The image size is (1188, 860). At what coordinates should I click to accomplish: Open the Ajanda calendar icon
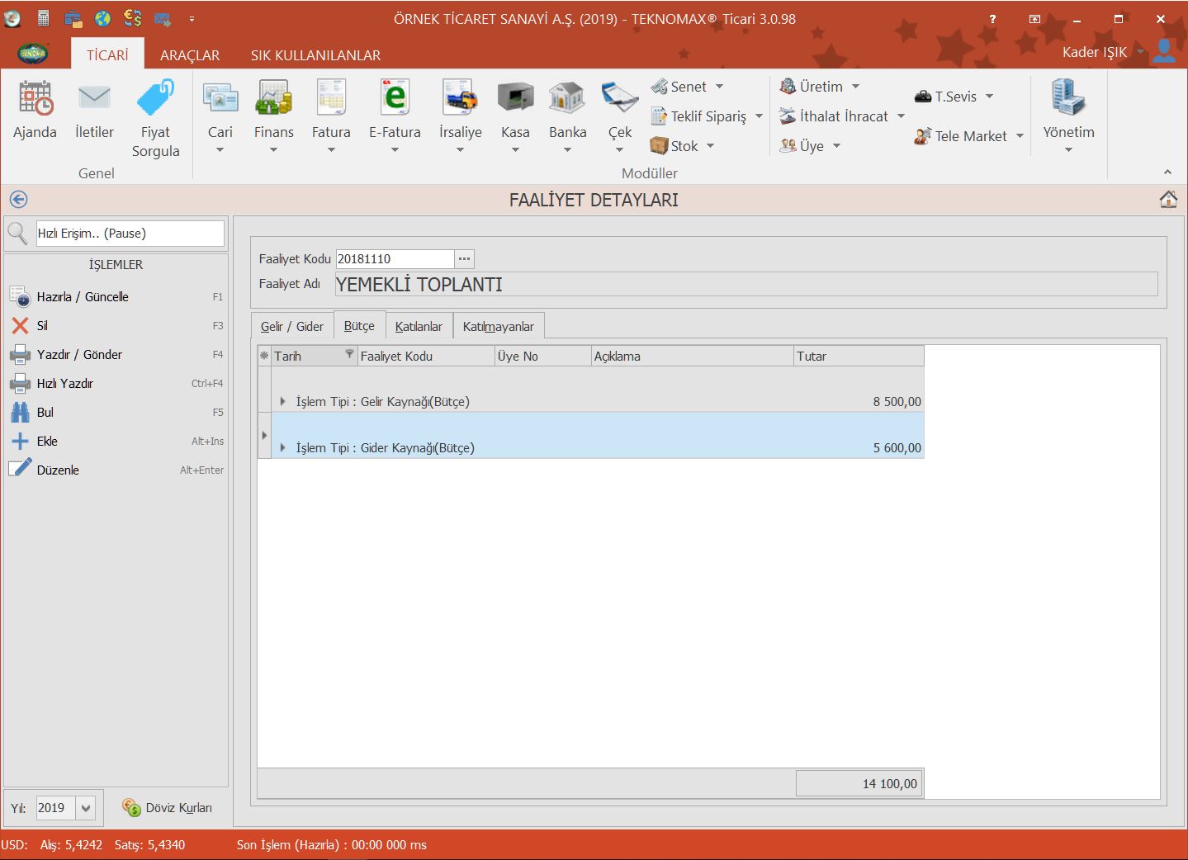(x=35, y=99)
